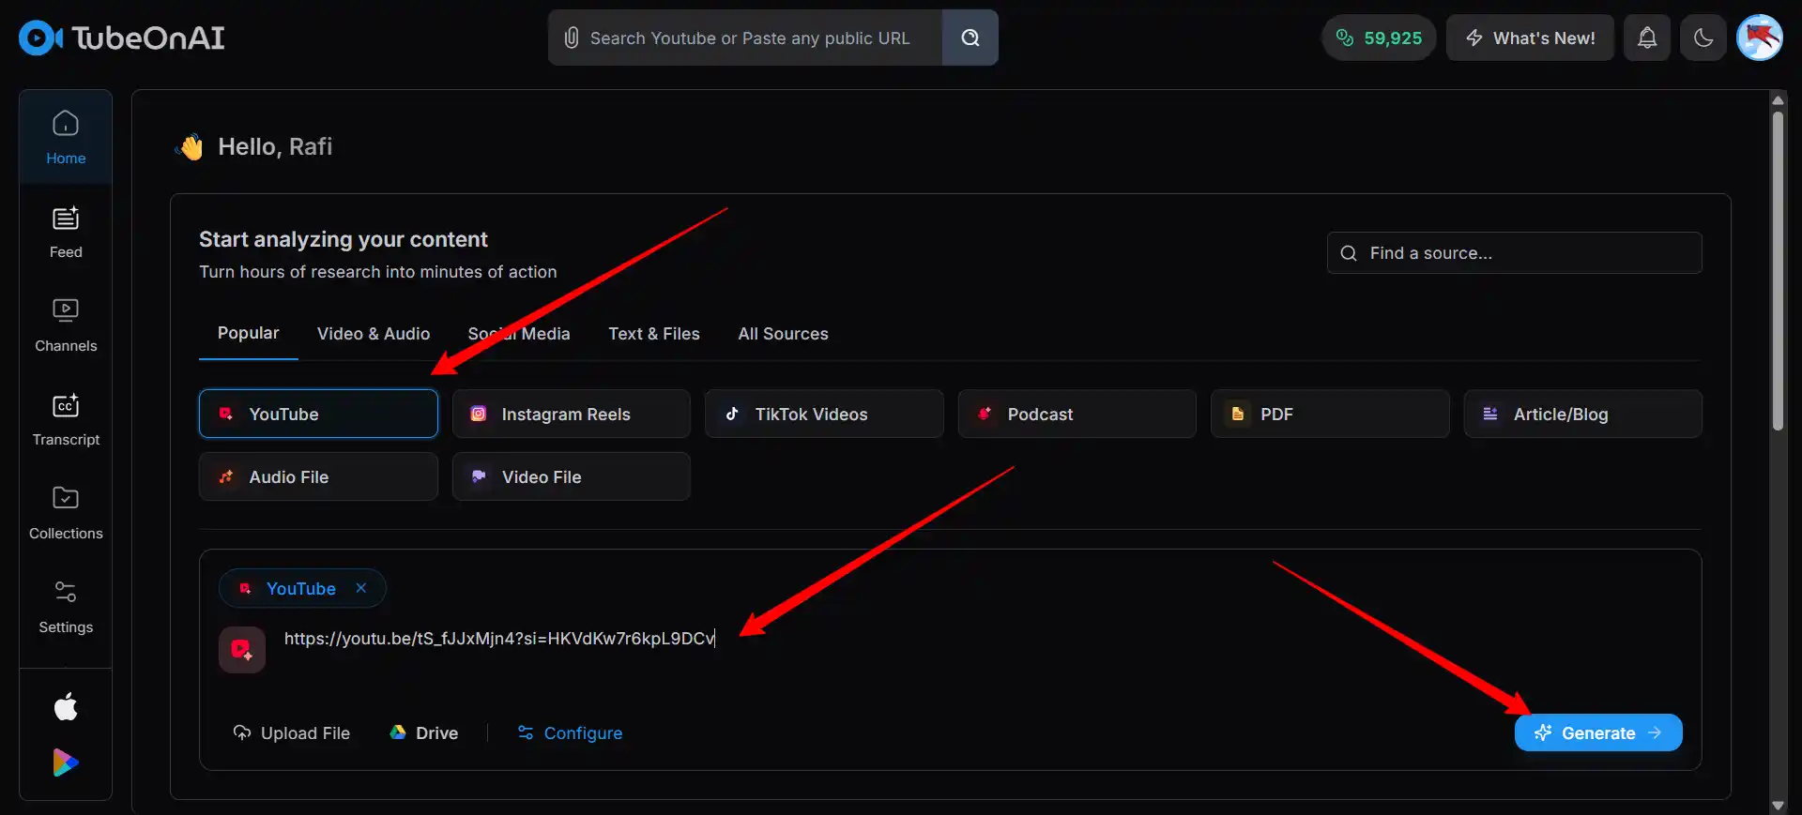
Task: Switch to the All Sources tab
Action: (783, 334)
